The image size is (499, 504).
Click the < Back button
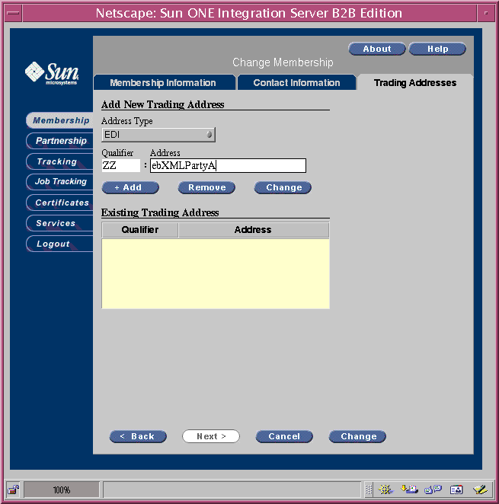(138, 436)
